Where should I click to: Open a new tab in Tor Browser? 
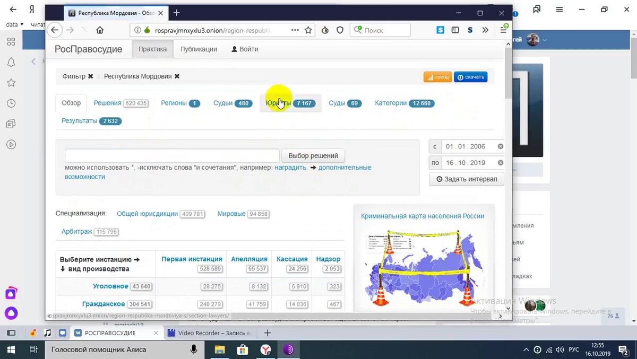(177, 13)
